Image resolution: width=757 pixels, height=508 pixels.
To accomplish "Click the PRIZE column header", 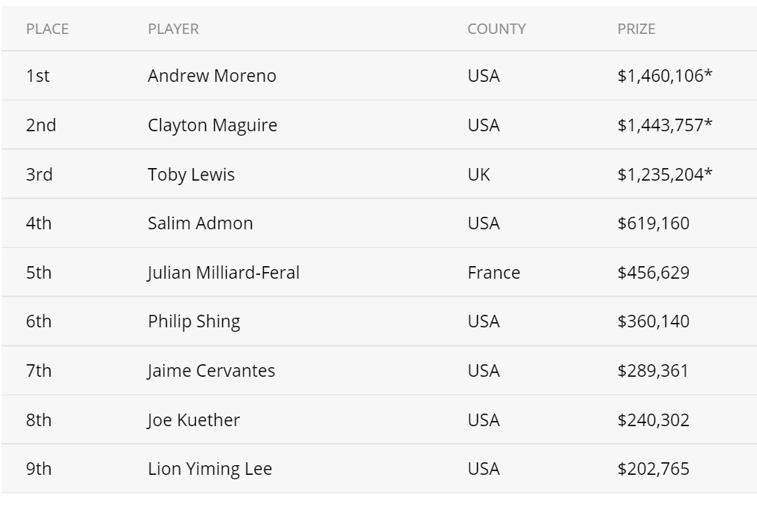I will [x=636, y=29].
